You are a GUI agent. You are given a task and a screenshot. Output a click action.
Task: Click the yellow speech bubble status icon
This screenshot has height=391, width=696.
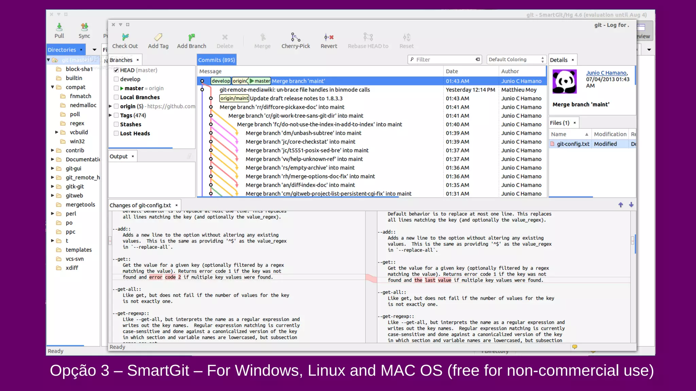coord(574,347)
